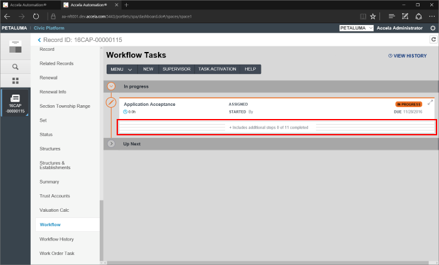This screenshot has height=265, width=439.
Task: Expand the Application Acceptance task card with the arrows icon
Action: 430,103
